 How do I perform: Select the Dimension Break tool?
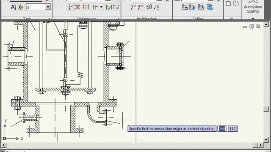(70, 7)
